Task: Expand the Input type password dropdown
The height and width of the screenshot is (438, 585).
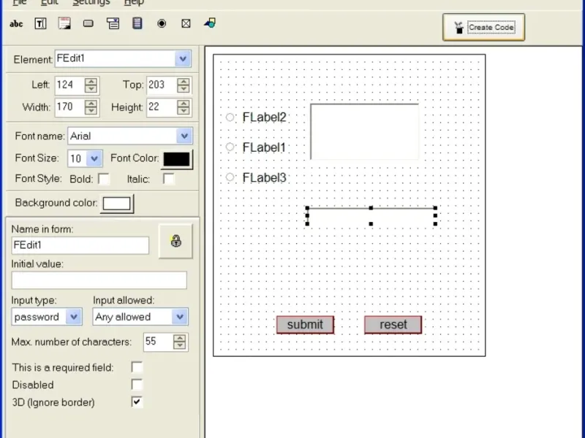Action: [74, 317]
